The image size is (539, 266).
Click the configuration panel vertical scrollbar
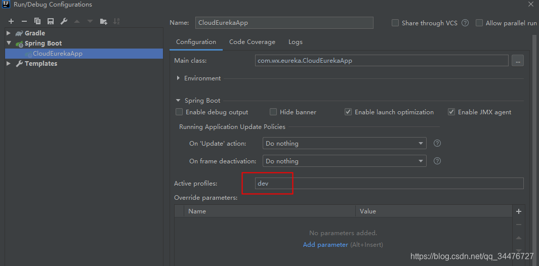click(x=534, y=150)
